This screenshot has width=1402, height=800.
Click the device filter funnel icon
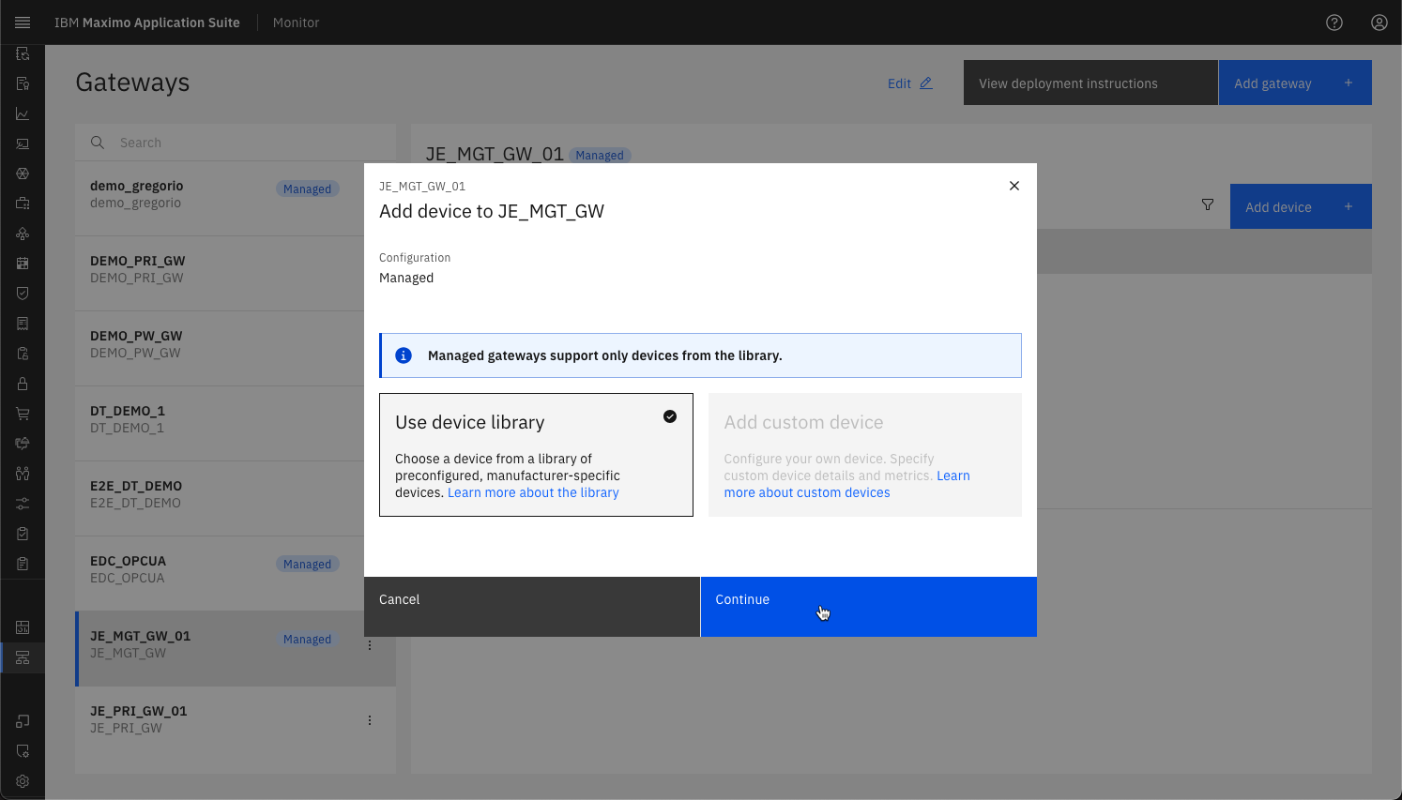[x=1208, y=204]
